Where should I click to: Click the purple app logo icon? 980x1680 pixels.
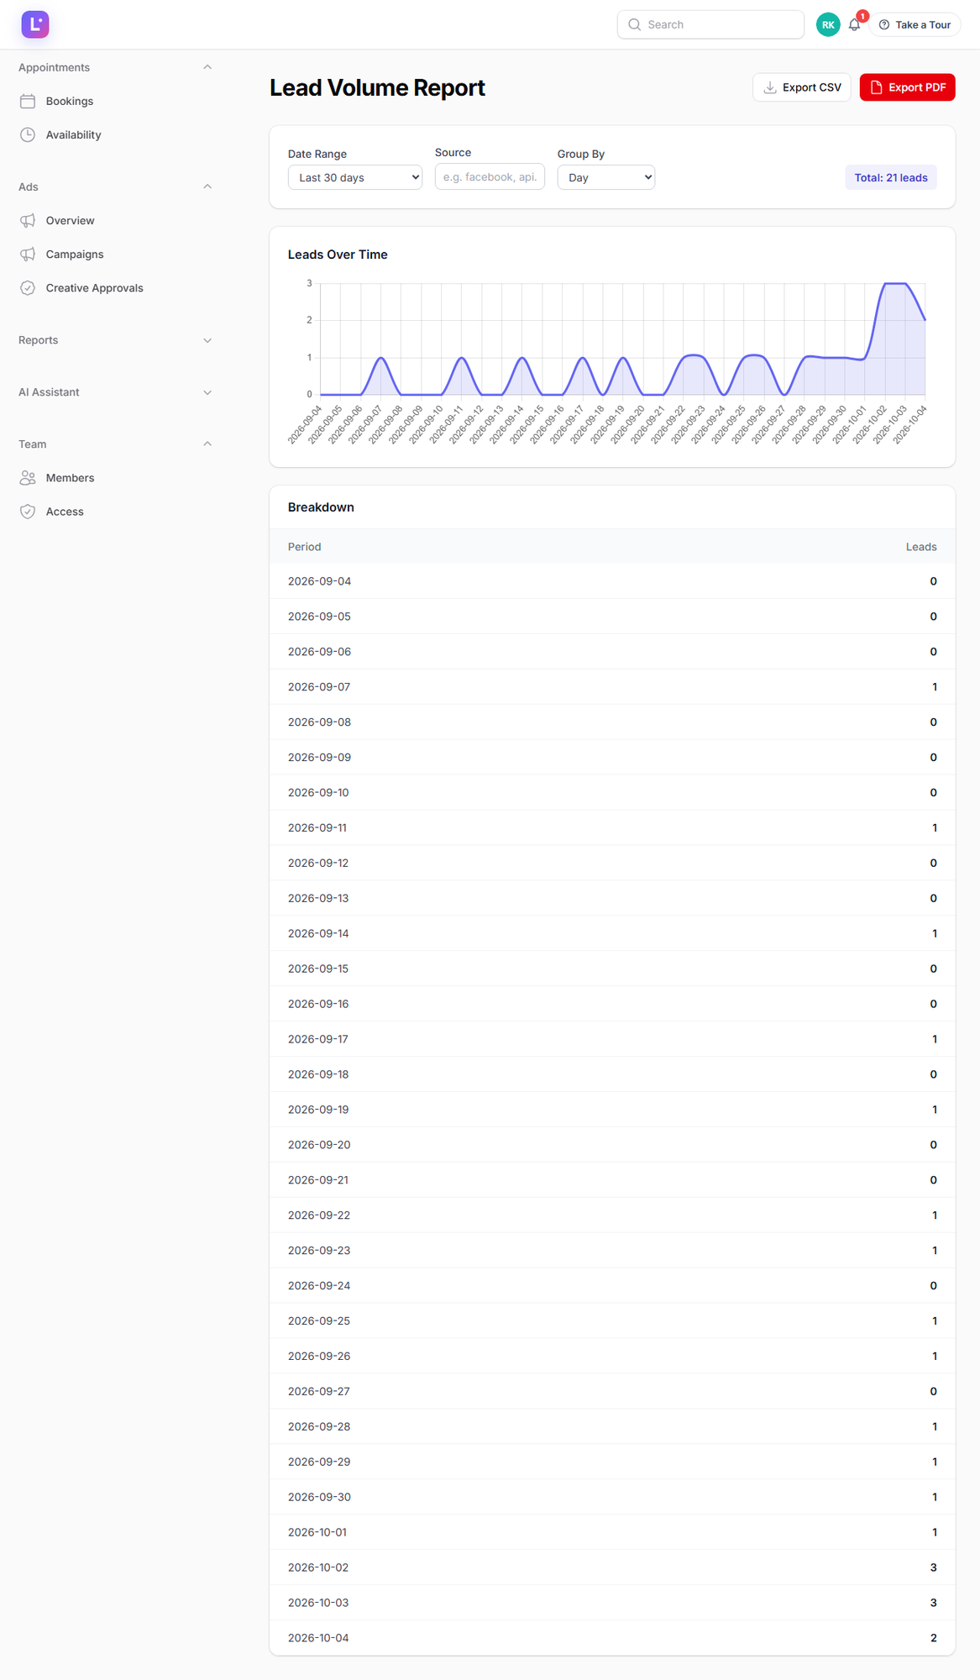click(x=35, y=24)
